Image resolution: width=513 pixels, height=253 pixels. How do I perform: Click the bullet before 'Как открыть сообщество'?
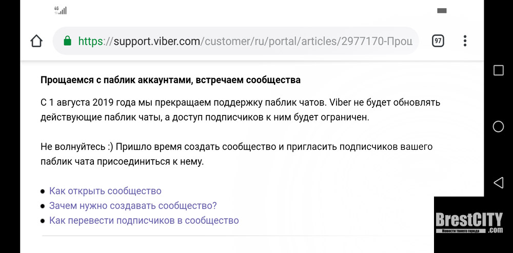tap(43, 191)
